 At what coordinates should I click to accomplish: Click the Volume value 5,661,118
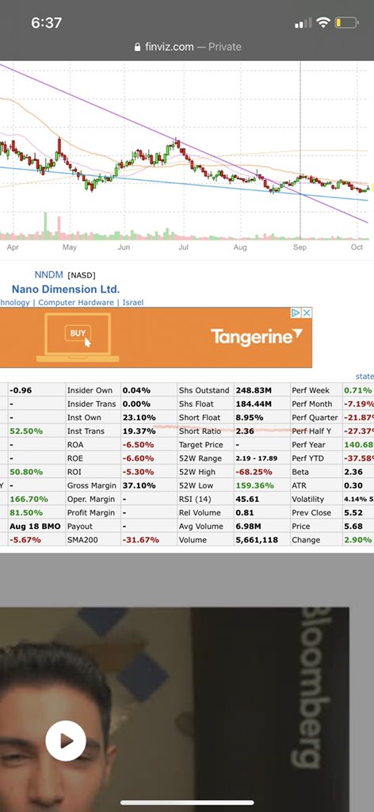(257, 539)
